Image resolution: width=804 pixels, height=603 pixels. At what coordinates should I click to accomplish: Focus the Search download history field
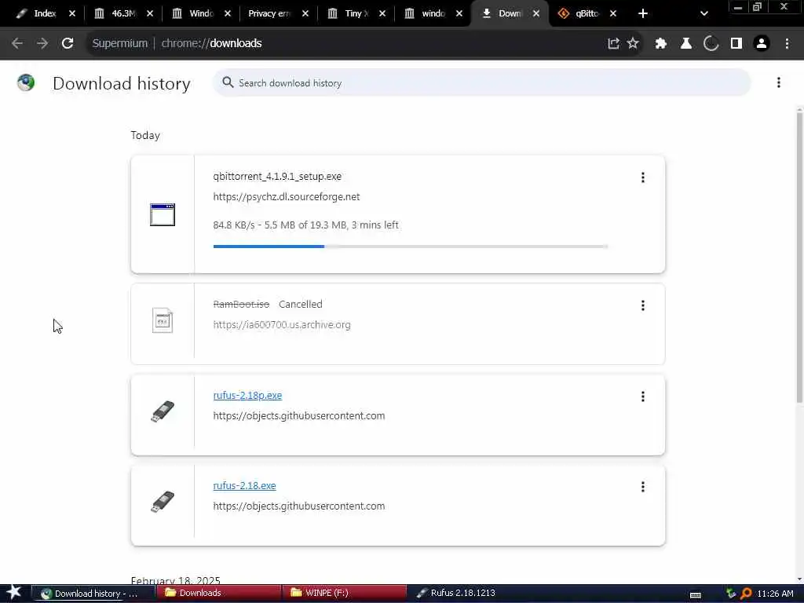[x=482, y=82]
